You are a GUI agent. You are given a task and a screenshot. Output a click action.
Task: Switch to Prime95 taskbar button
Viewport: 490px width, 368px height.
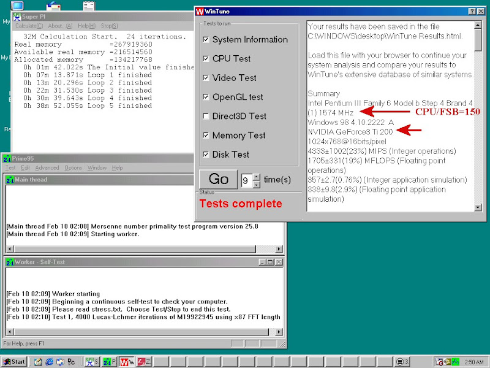coord(110,362)
